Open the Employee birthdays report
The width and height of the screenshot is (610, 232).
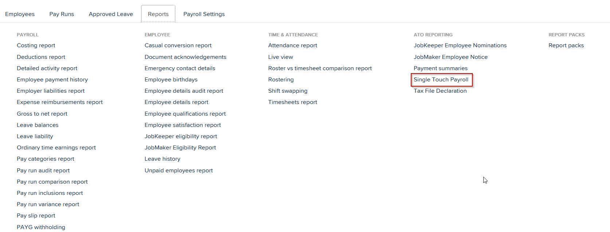tap(171, 79)
